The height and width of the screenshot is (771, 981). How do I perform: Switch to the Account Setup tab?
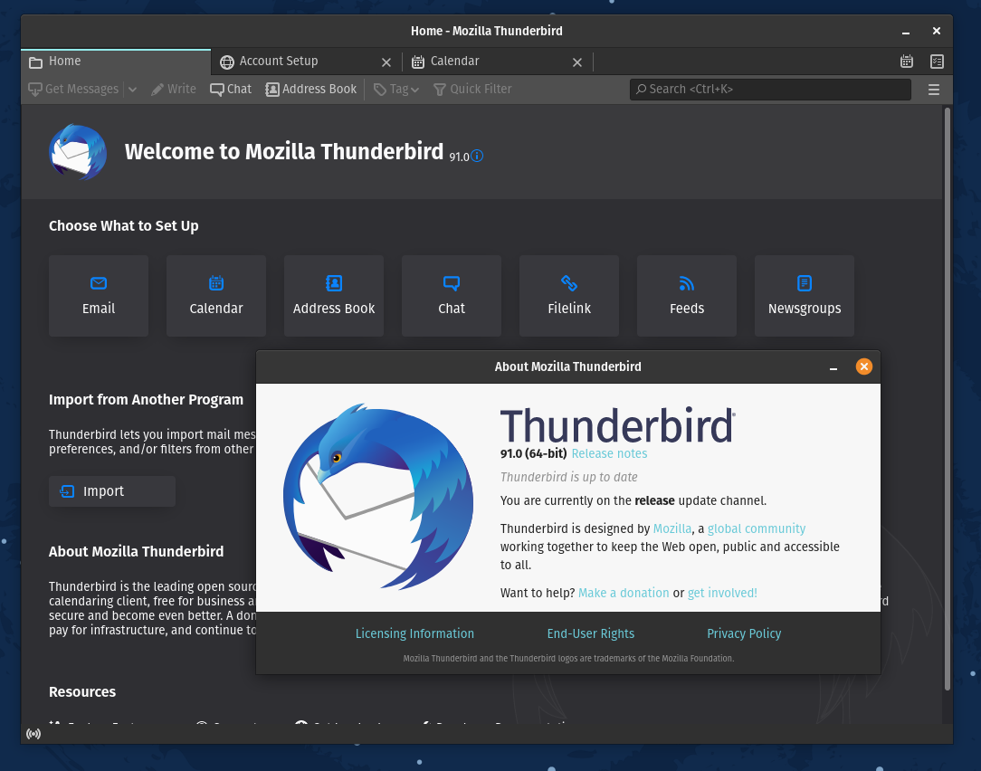point(279,62)
